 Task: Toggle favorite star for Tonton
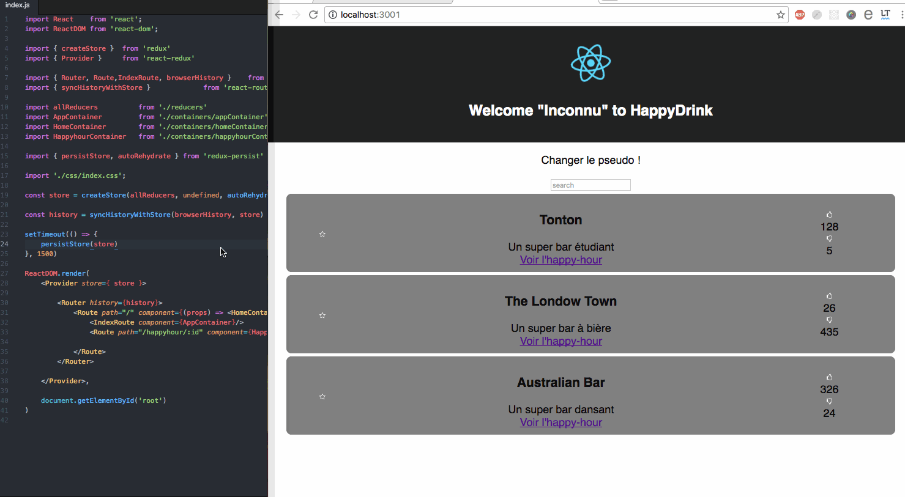click(322, 234)
